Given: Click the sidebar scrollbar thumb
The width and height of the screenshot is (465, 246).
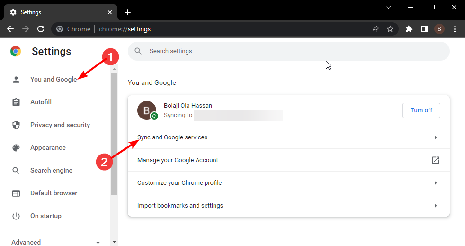Looking at the screenshot, I should (114, 134).
